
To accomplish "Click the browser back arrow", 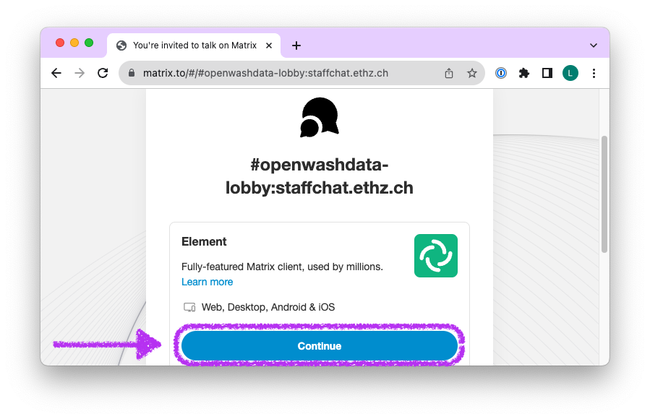I will (56, 73).
